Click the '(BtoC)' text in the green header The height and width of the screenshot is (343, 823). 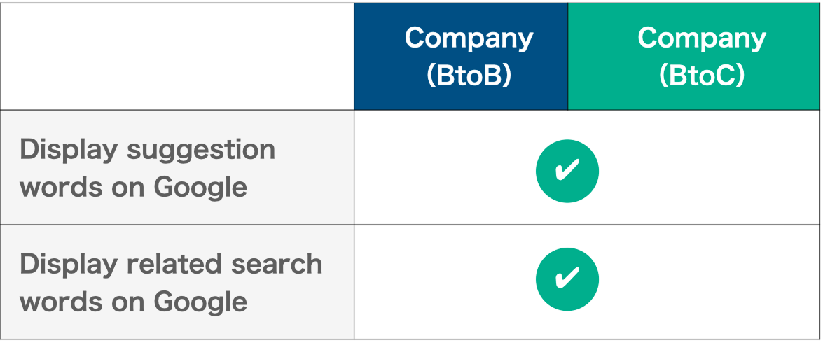coord(701,76)
